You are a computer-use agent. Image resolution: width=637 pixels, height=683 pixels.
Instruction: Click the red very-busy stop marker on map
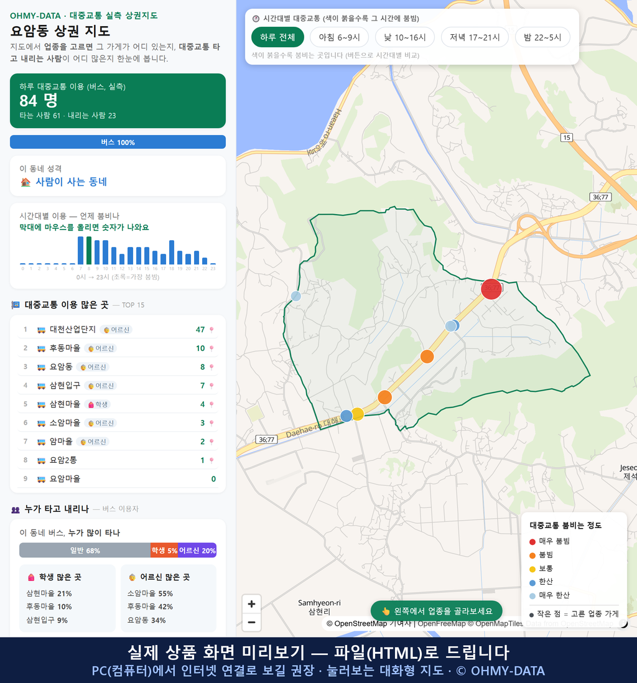coord(491,289)
